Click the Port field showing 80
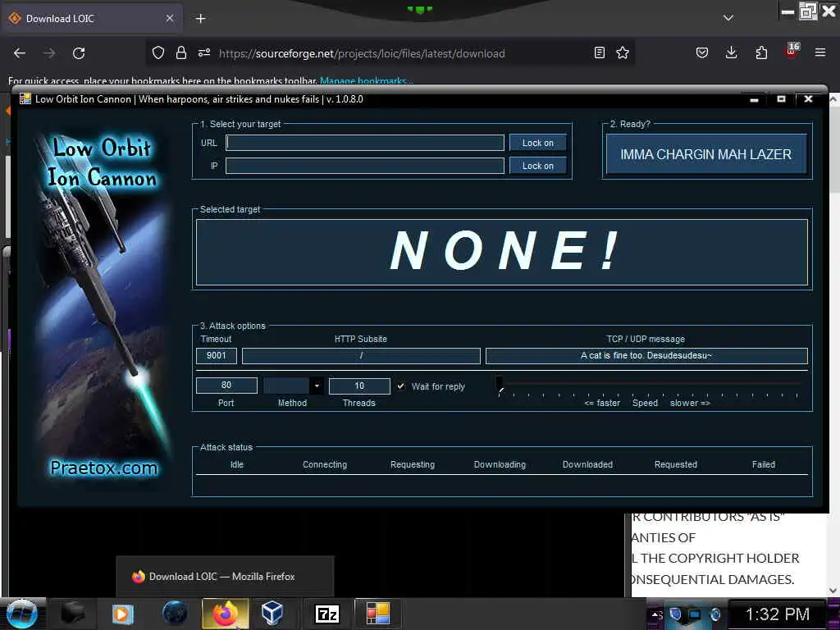840x630 pixels. click(x=226, y=386)
